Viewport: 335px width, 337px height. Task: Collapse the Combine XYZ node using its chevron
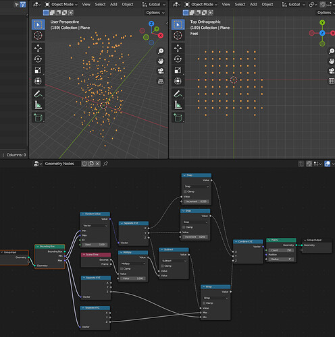(236, 241)
